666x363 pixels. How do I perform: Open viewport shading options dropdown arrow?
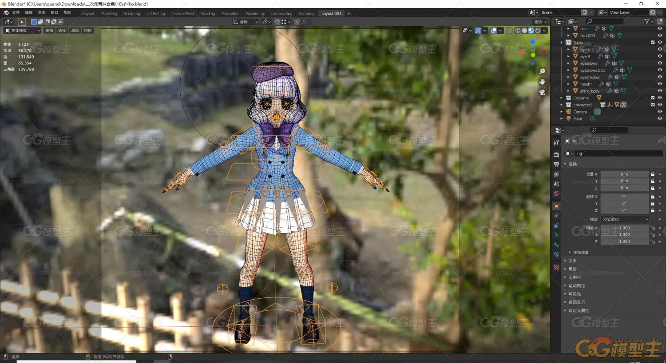click(x=545, y=31)
